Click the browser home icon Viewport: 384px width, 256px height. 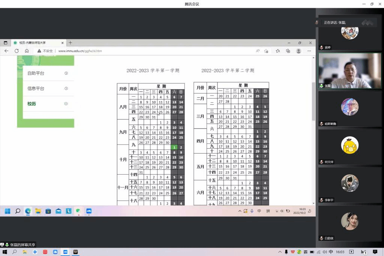27,51
